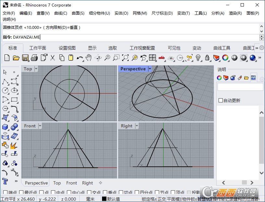
Task: Toggle 正交 (Ortho) in status bar
Action: click(162, 199)
